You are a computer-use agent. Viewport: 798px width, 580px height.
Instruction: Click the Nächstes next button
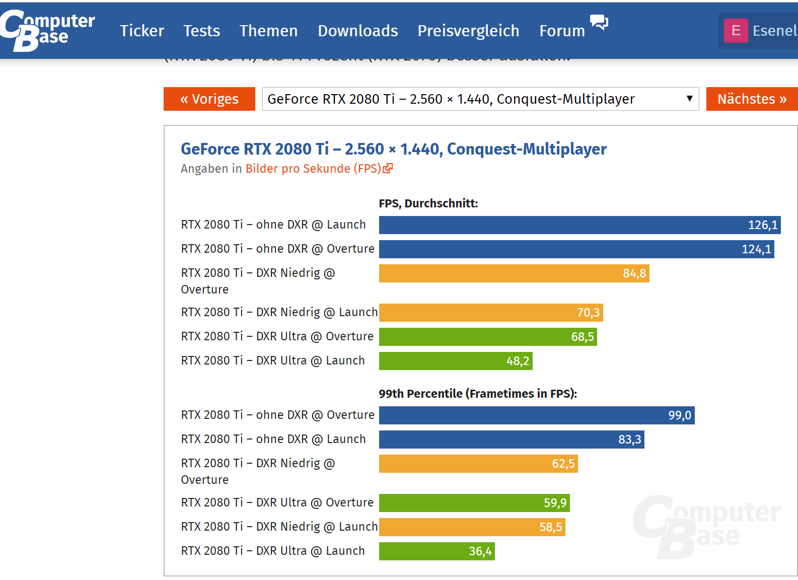(752, 99)
